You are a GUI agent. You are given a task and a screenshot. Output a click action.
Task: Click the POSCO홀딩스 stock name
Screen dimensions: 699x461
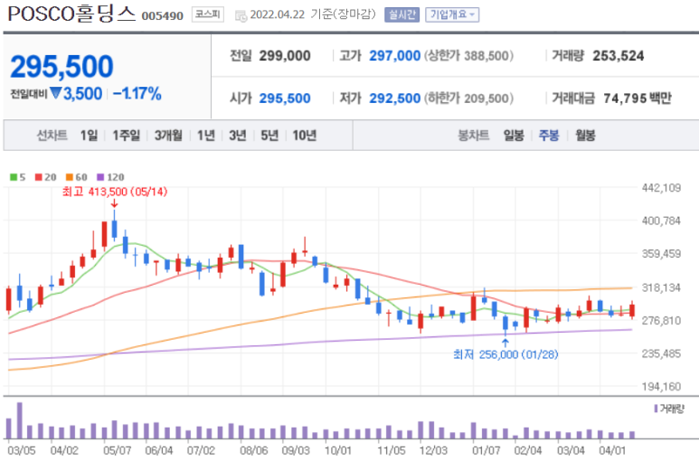tap(72, 14)
